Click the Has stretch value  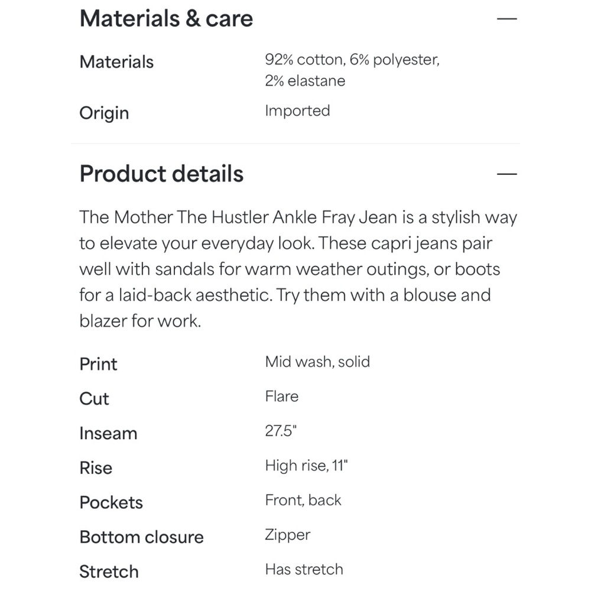pyautogui.click(x=304, y=569)
